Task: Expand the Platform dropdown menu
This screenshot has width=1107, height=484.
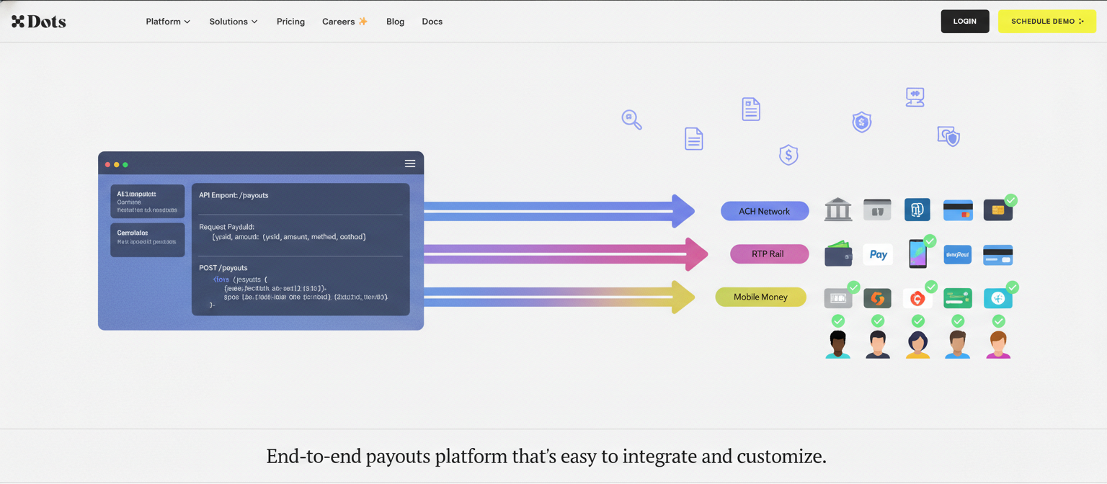Action: [168, 22]
